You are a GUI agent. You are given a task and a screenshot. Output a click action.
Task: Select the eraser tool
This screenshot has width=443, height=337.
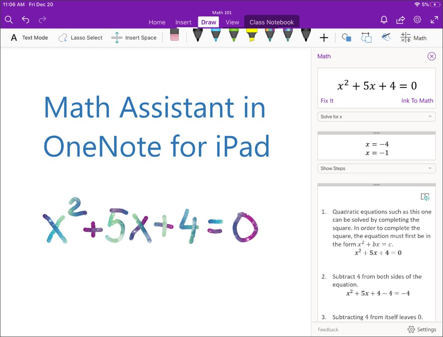point(175,35)
